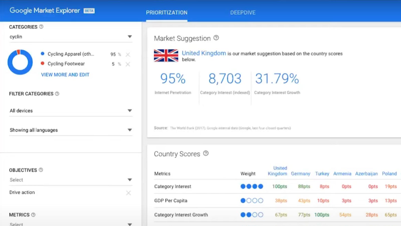The image size is (401, 226).
Task: Select the Poland column header
Action: pos(389,174)
